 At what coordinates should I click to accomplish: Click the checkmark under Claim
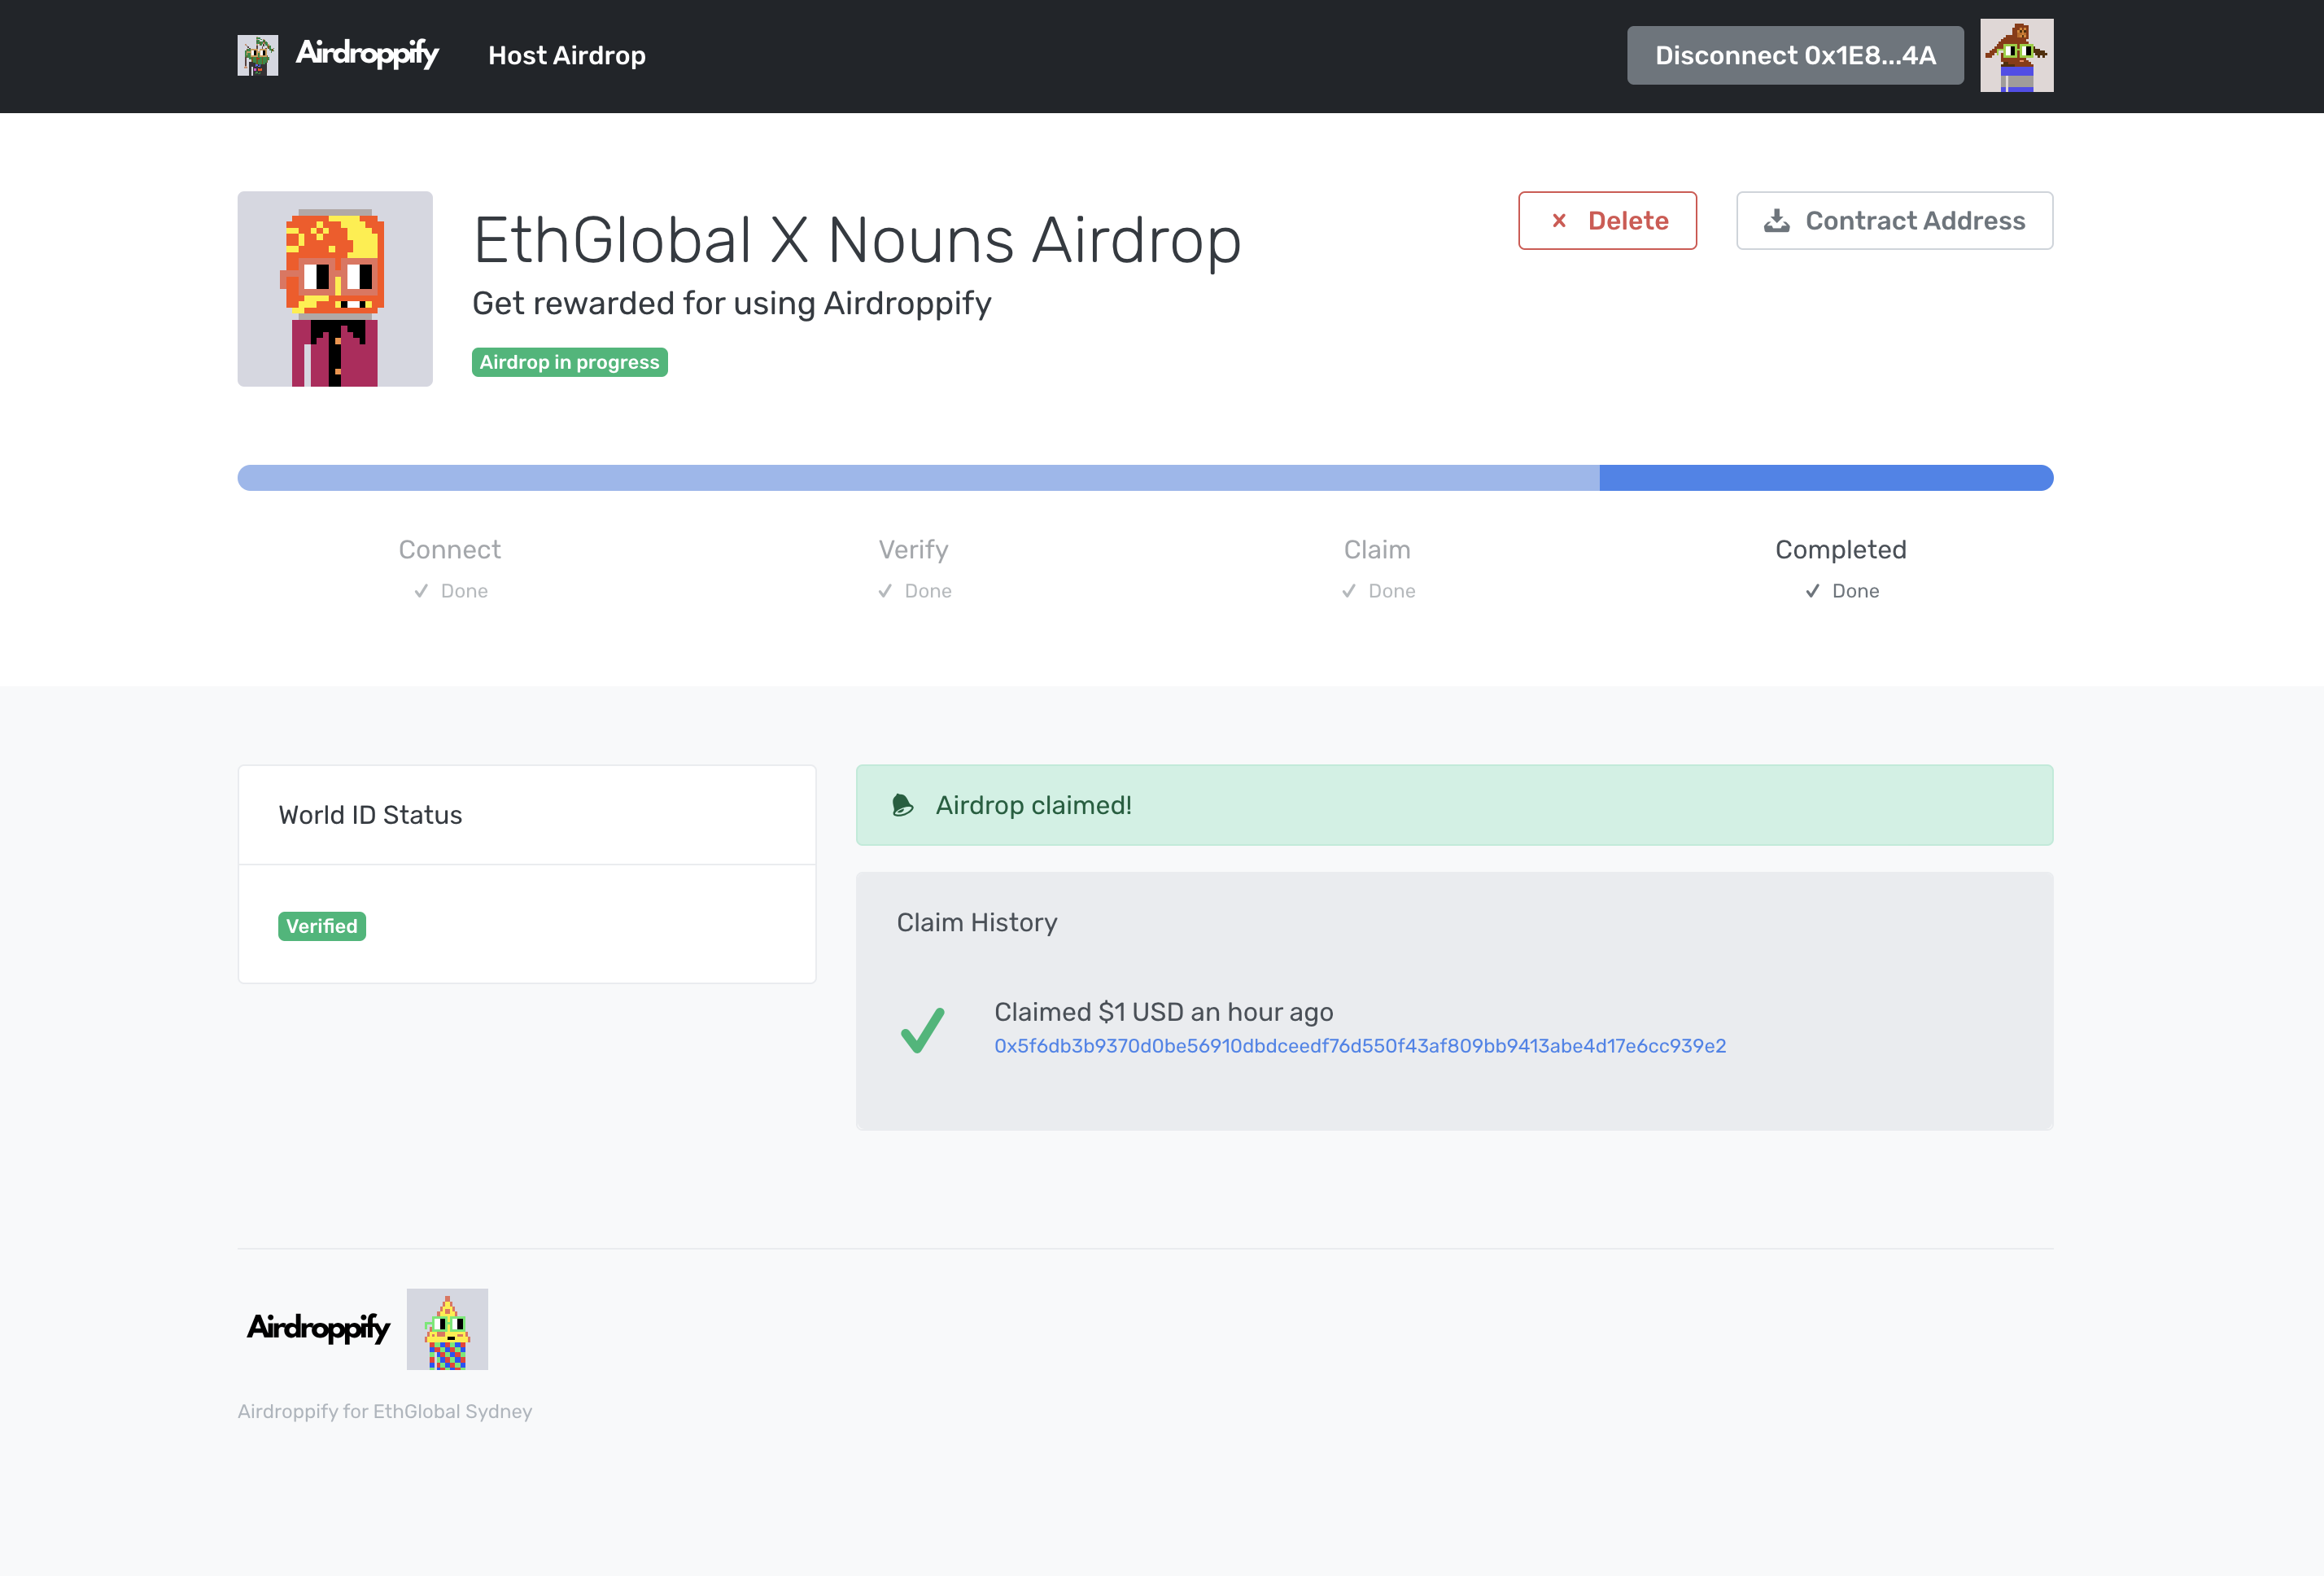click(1349, 591)
